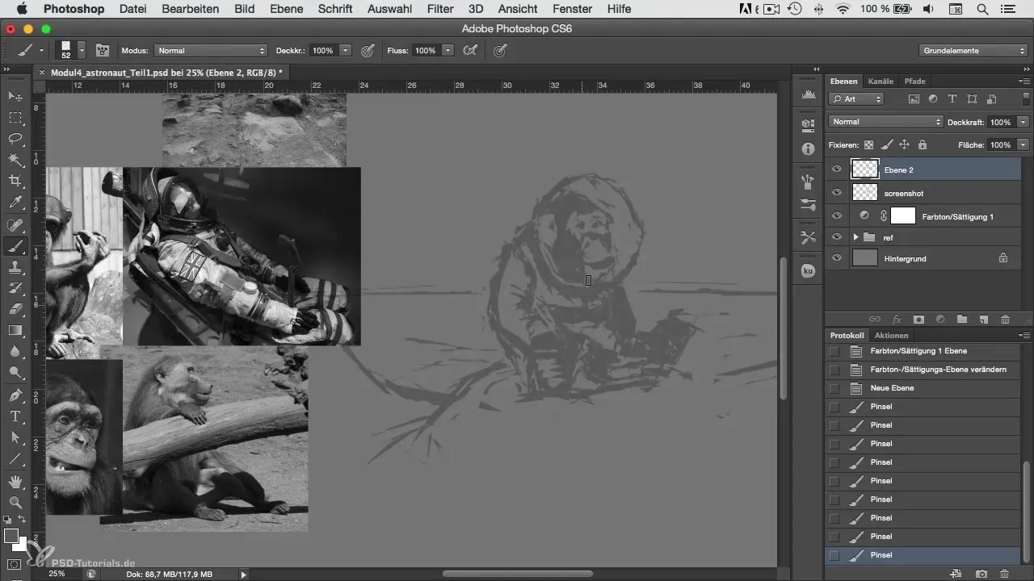Viewport: 1034px width, 581px height.
Task: Select the Clone Stamp tool
Action: click(15, 267)
